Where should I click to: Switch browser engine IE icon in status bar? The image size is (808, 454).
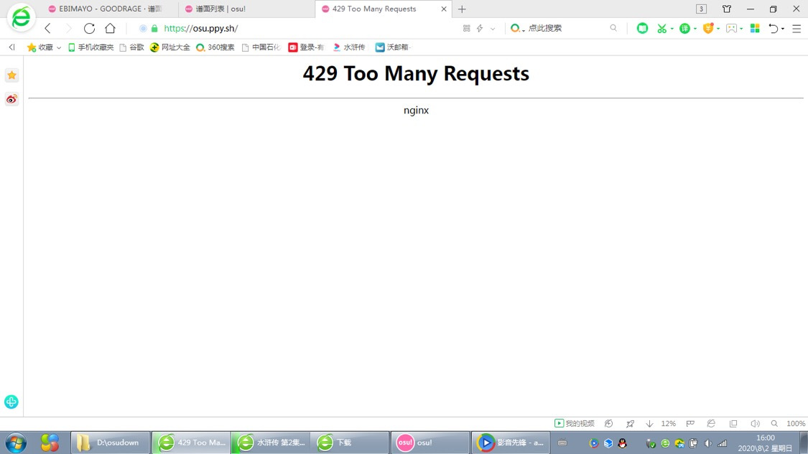coord(711,424)
